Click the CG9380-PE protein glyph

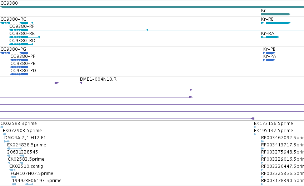point(19,67)
